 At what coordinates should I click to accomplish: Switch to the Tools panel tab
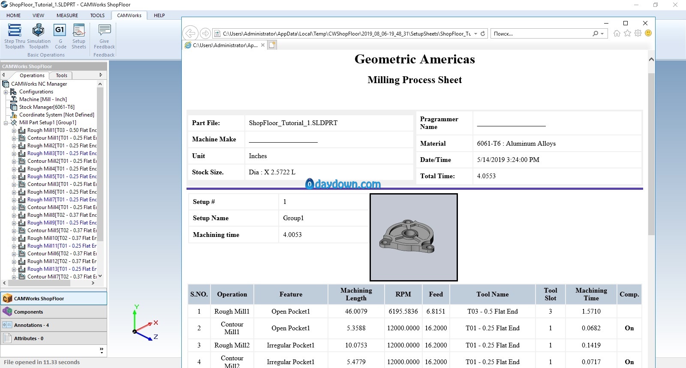(62, 75)
